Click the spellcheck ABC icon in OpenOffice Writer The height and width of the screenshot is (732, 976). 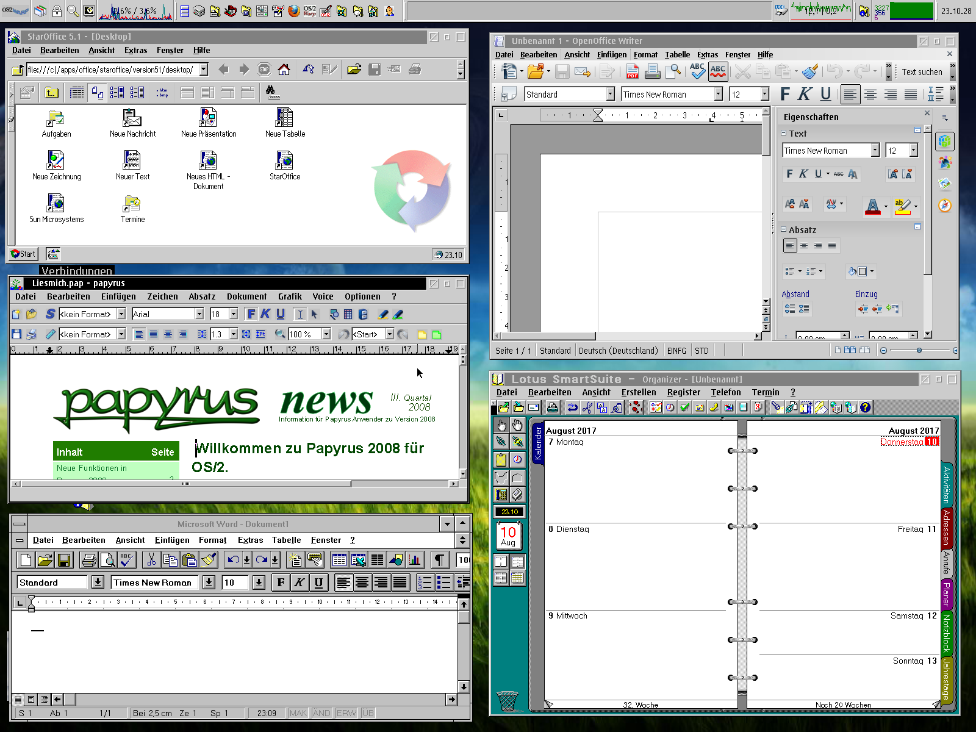tap(697, 72)
